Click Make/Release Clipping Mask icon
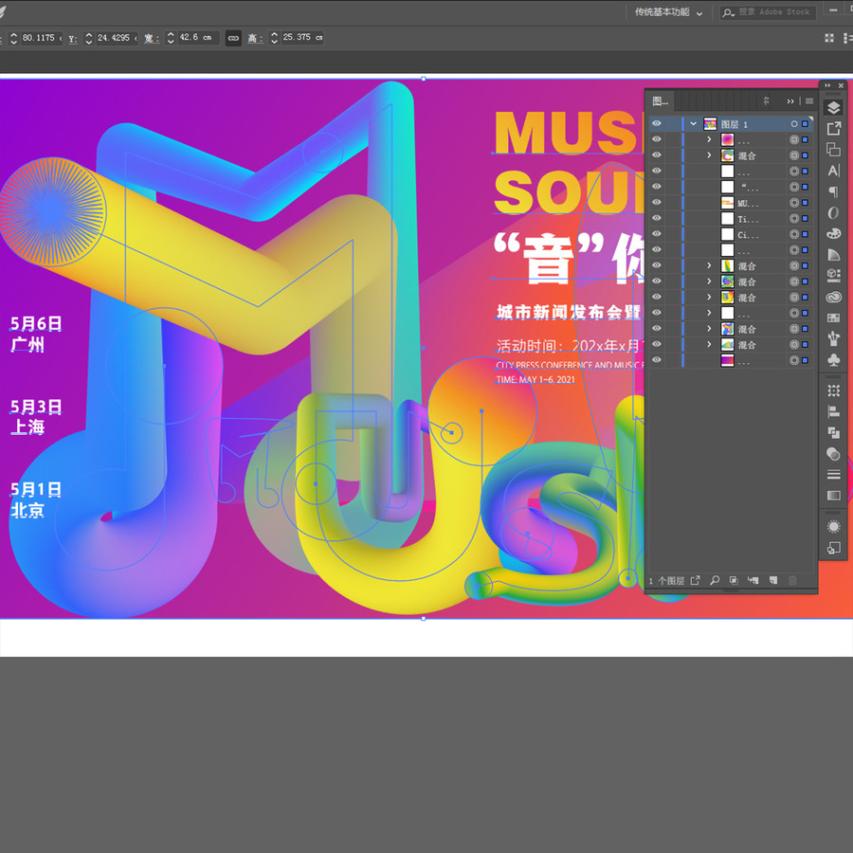This screenshot has height=853, width=853. click(734, 580)
